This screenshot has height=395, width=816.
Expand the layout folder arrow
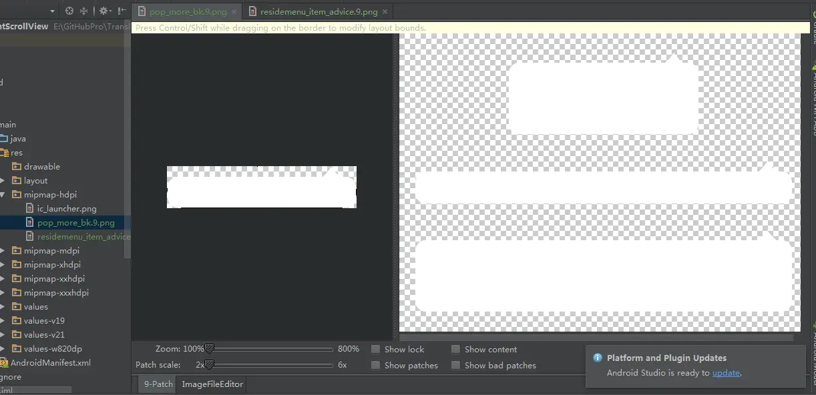coord(3,181)
